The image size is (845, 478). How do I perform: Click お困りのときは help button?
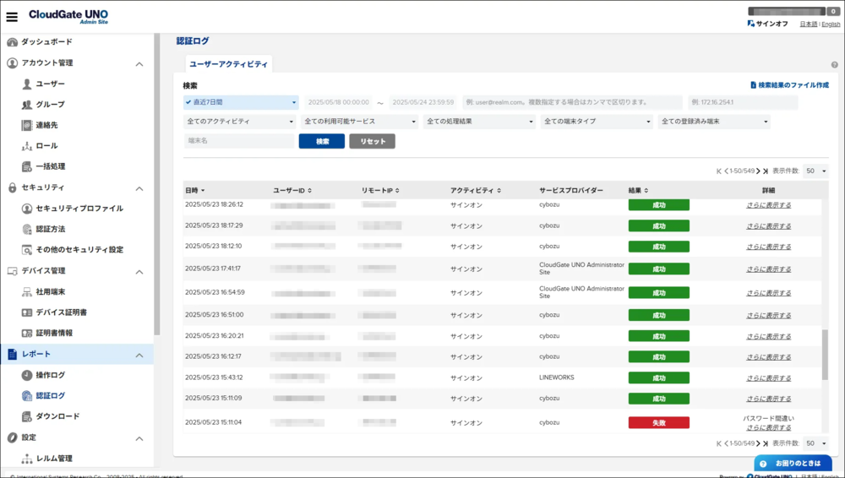point(793,464)
